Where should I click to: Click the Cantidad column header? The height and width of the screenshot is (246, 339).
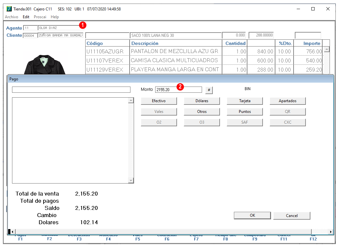(x=235, y=43)
